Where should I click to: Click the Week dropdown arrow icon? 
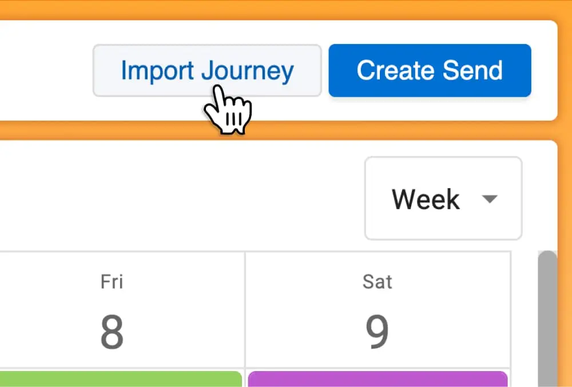tap(489, 199)
